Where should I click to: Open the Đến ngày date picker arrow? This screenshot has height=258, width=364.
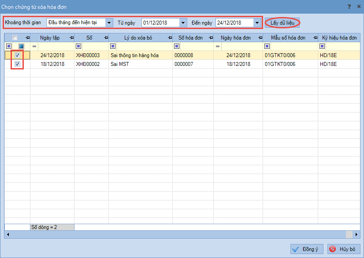coord(257,23)
